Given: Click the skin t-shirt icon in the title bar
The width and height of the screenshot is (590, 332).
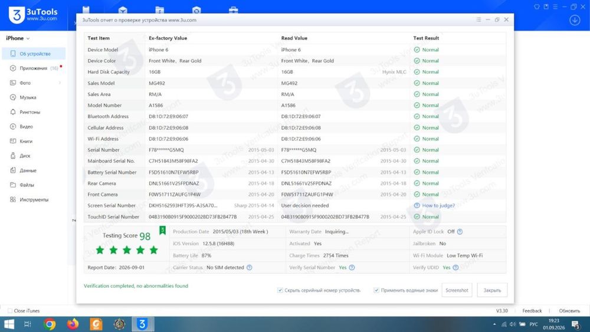Looking at the screenshot, I should click(537, 6).
